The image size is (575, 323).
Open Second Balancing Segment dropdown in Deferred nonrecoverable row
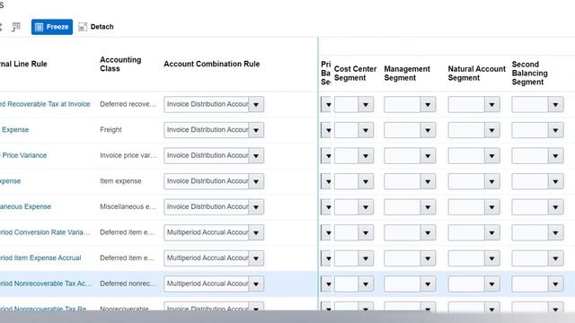pyautogui.click(x=555, y=284)
